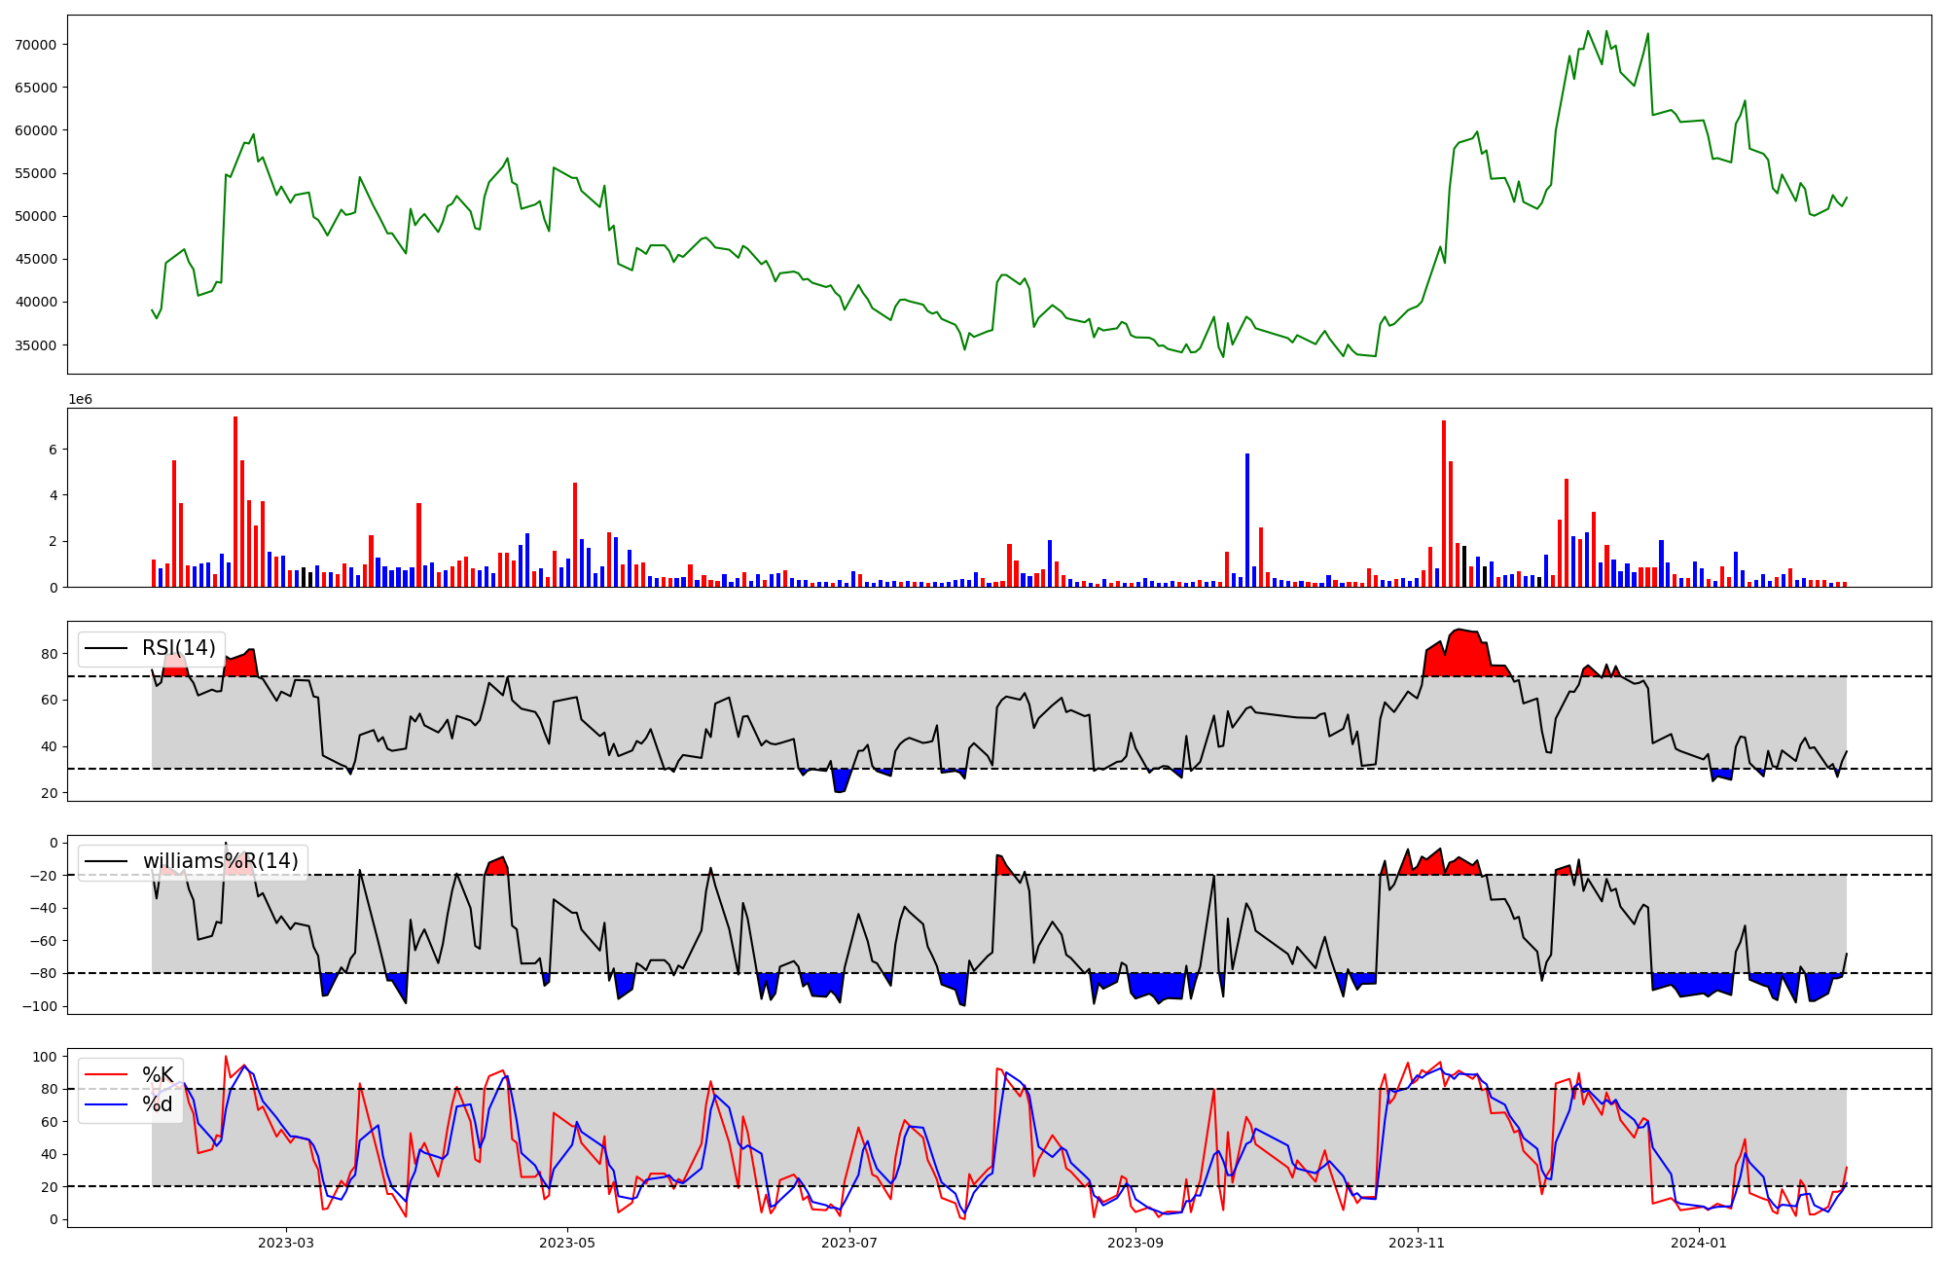
Task: Select the 2024-01 date tick label
Action: click(1699, 1243)
